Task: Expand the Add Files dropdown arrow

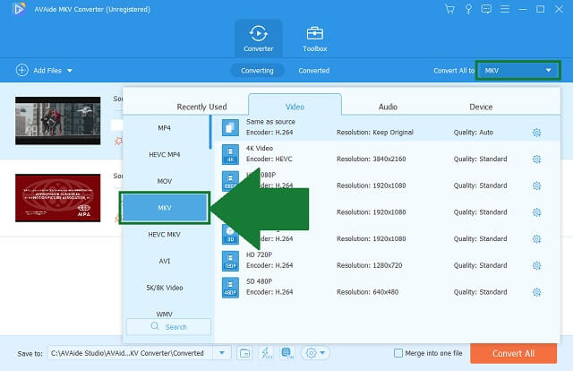Action: tap(70, 70)
